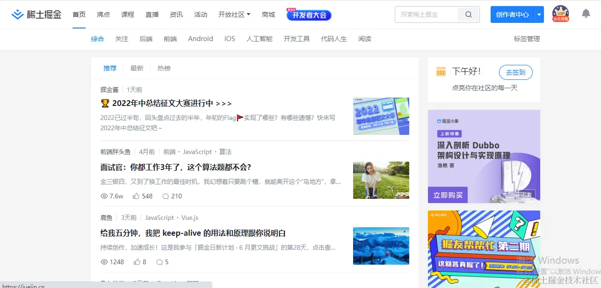The width and height of the screenshot is (601, 288).
Task: Select the 人工智能 category tab
Action: 260,39
